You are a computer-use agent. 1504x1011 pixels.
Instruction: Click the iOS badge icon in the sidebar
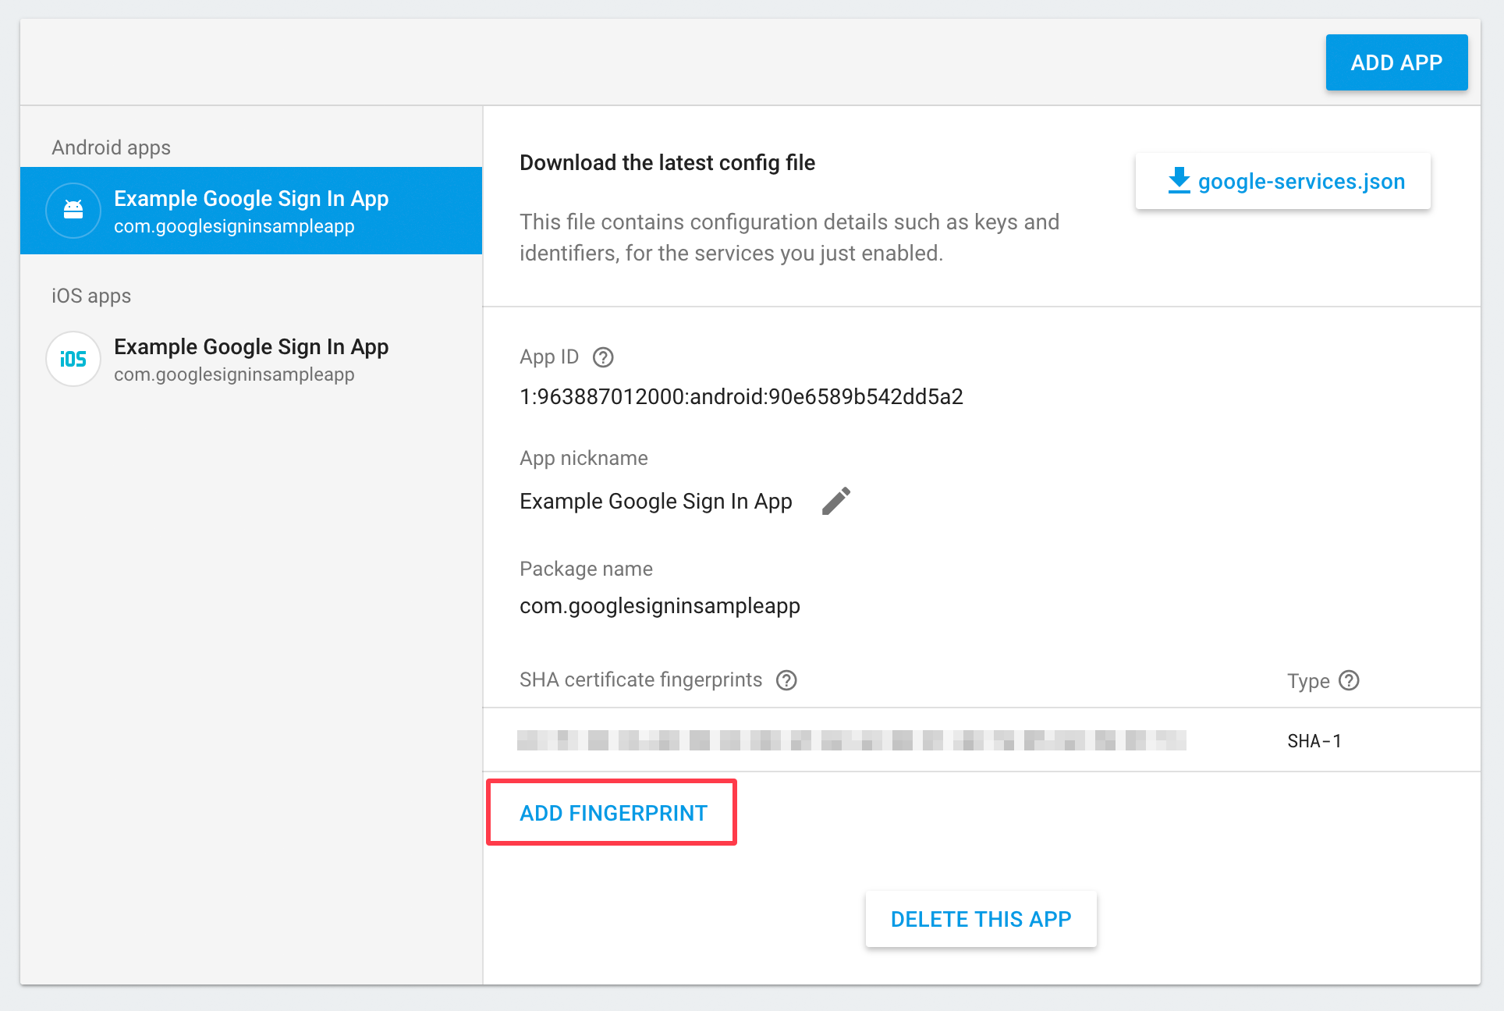(73, 359)
